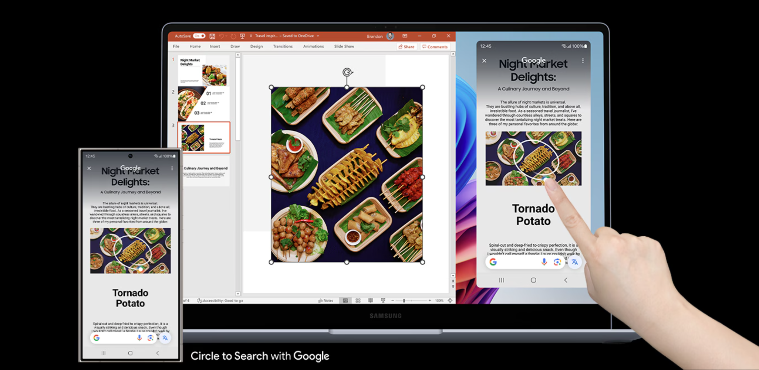Switch to Normal view icon in status bar
The height and width of the screenshot is (370, 759).
345,301
